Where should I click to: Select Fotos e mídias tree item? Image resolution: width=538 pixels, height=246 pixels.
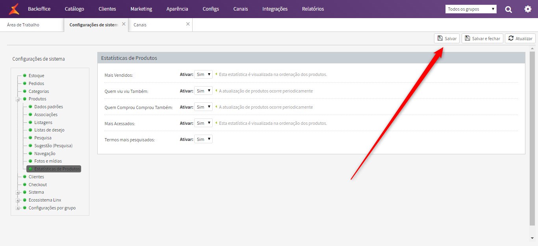48,161
